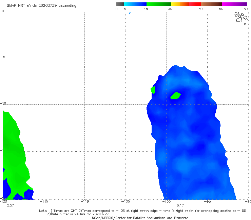Click the color bar label "34"
Viewport: 251px width, 220px height.
point(170,9)
